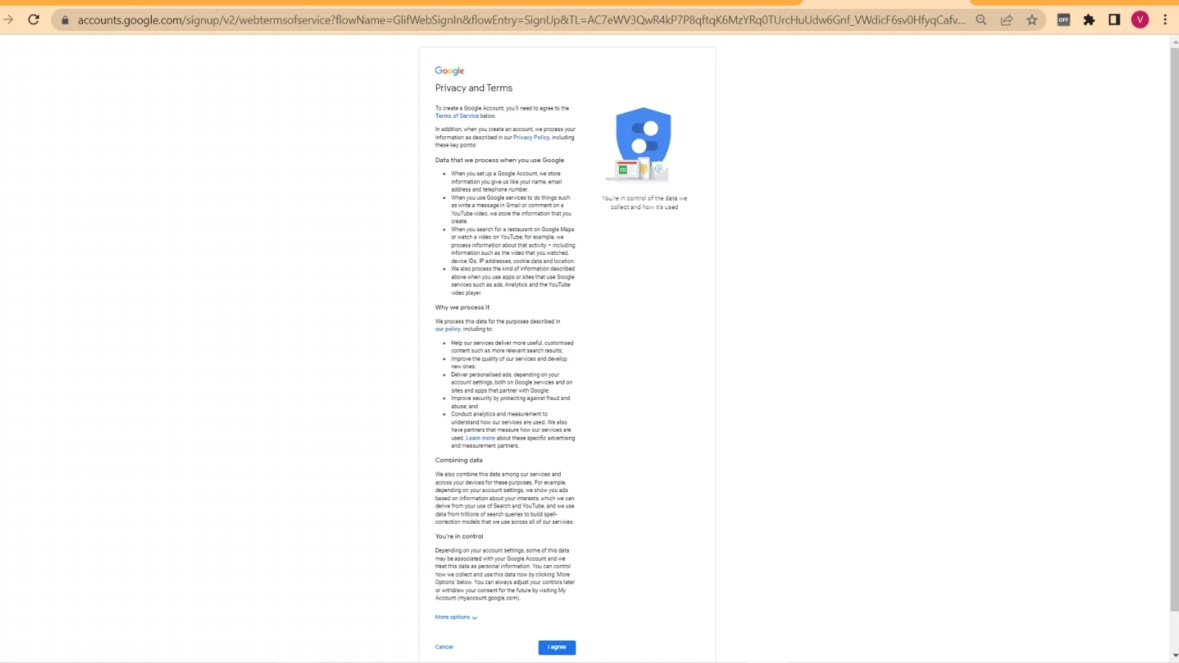The image size is (1179, 663).
Task: Click the page vertical scrollbar
Action: point(1175,329)
